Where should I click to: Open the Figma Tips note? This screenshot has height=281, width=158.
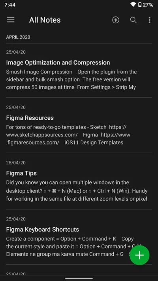[79, 181]
